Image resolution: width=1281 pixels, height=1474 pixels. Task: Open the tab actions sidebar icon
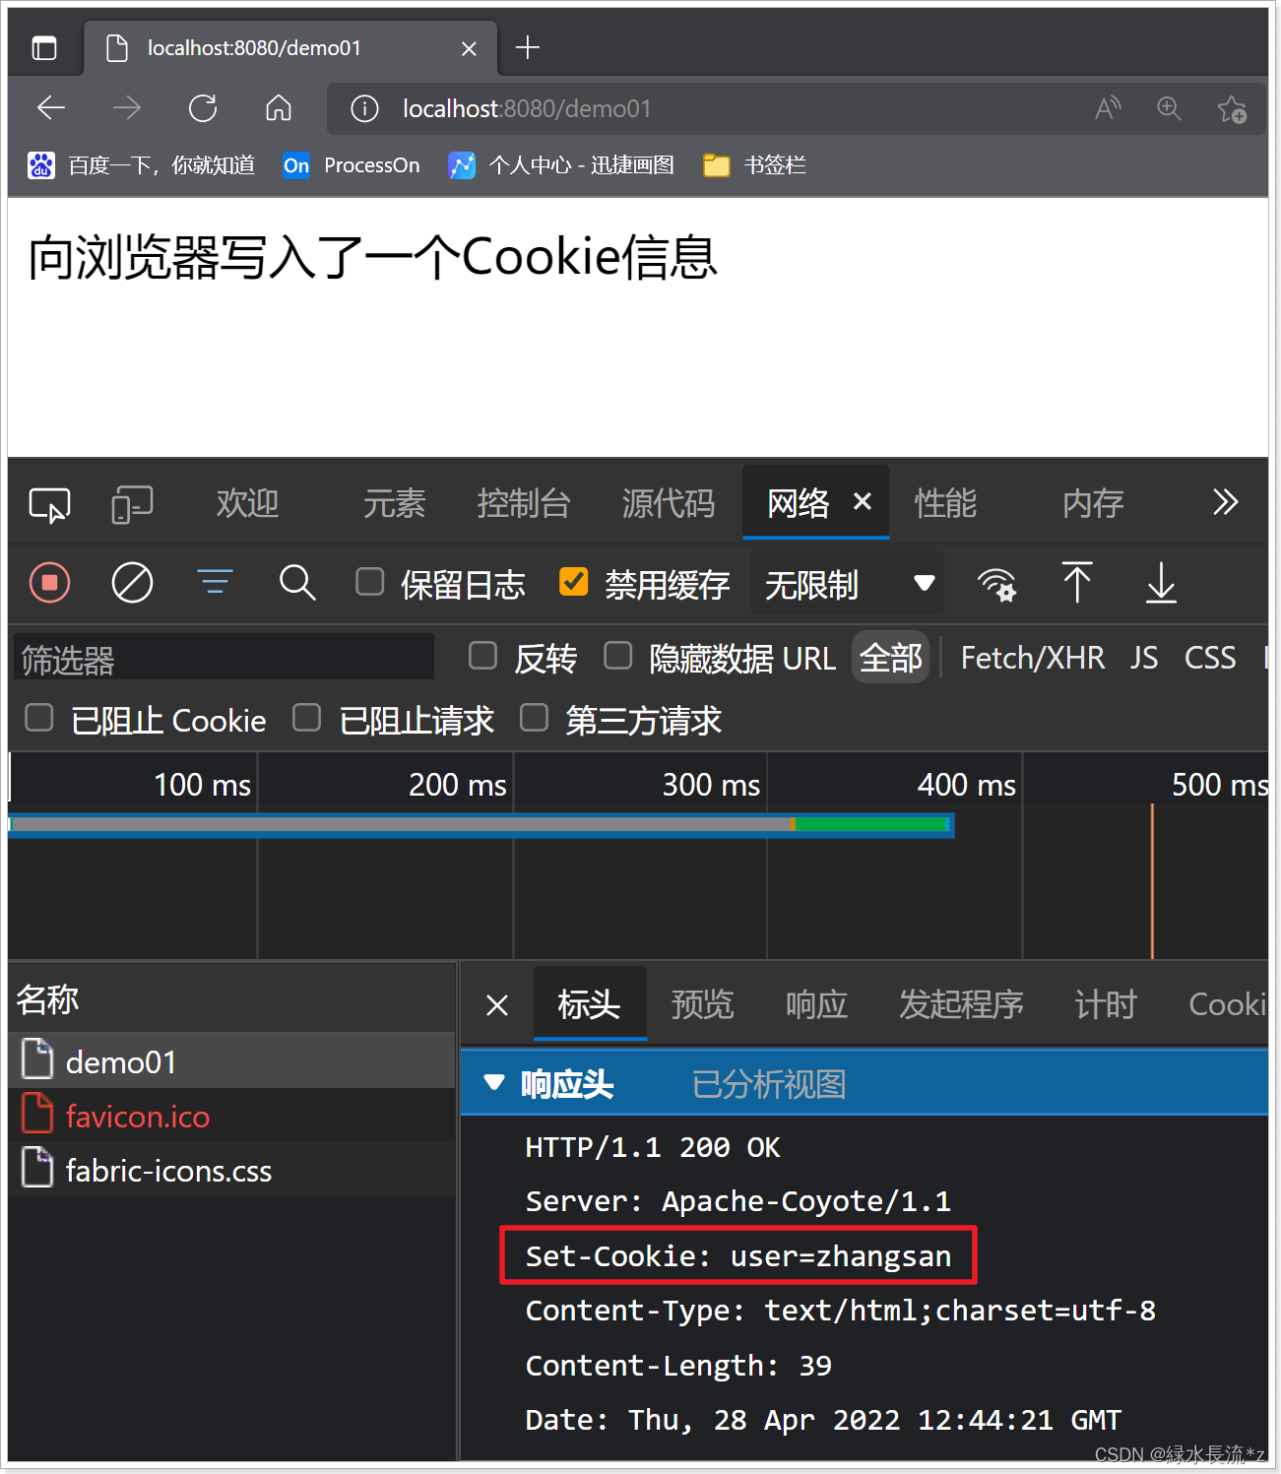(44, 47)
